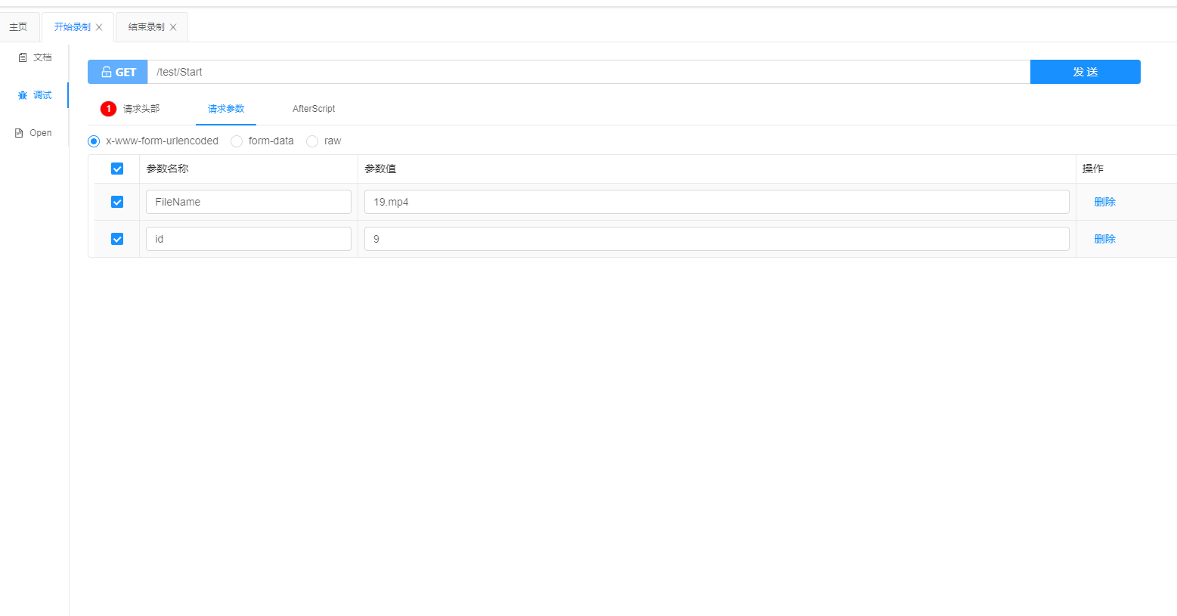This screenshot has height=616, width=1177.
Task: Click the lock icon inside the GET button
Action: click(x=106, y=72)
